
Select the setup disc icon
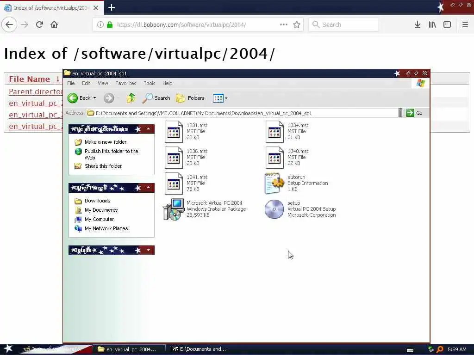tap(274, 209)
